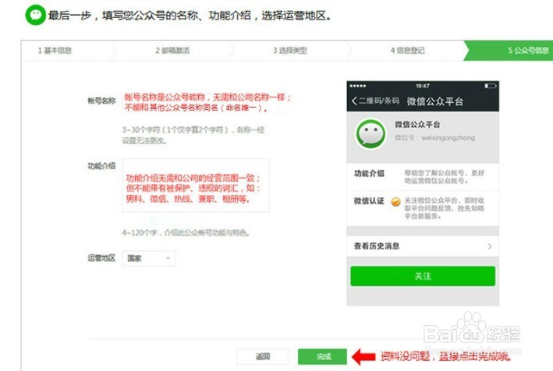Screen dimensions: 553x371
Task: Click the battery icon in phone preview
Action: pos(491,86)
